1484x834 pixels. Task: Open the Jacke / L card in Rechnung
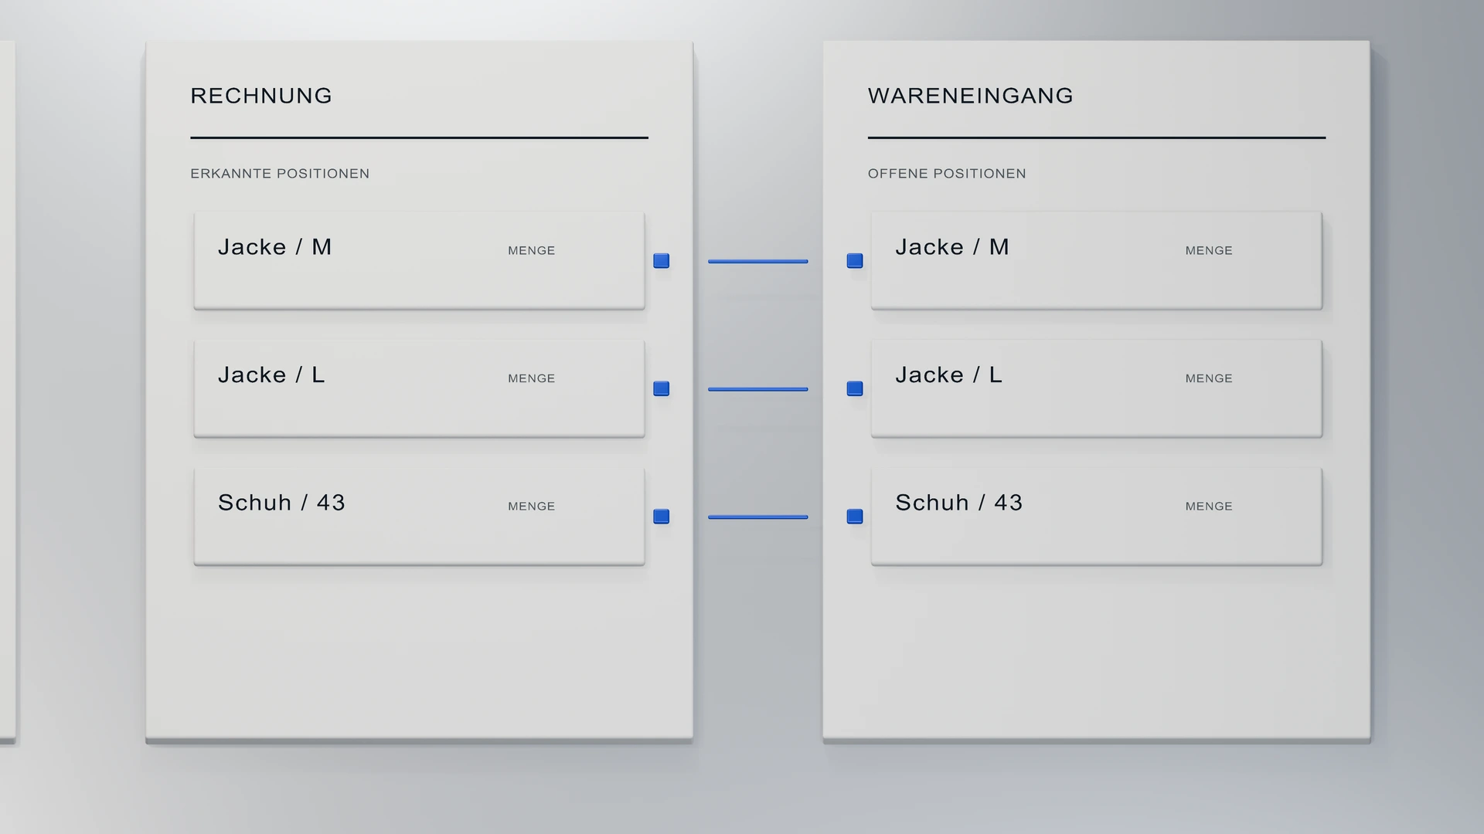pos(419,388)
